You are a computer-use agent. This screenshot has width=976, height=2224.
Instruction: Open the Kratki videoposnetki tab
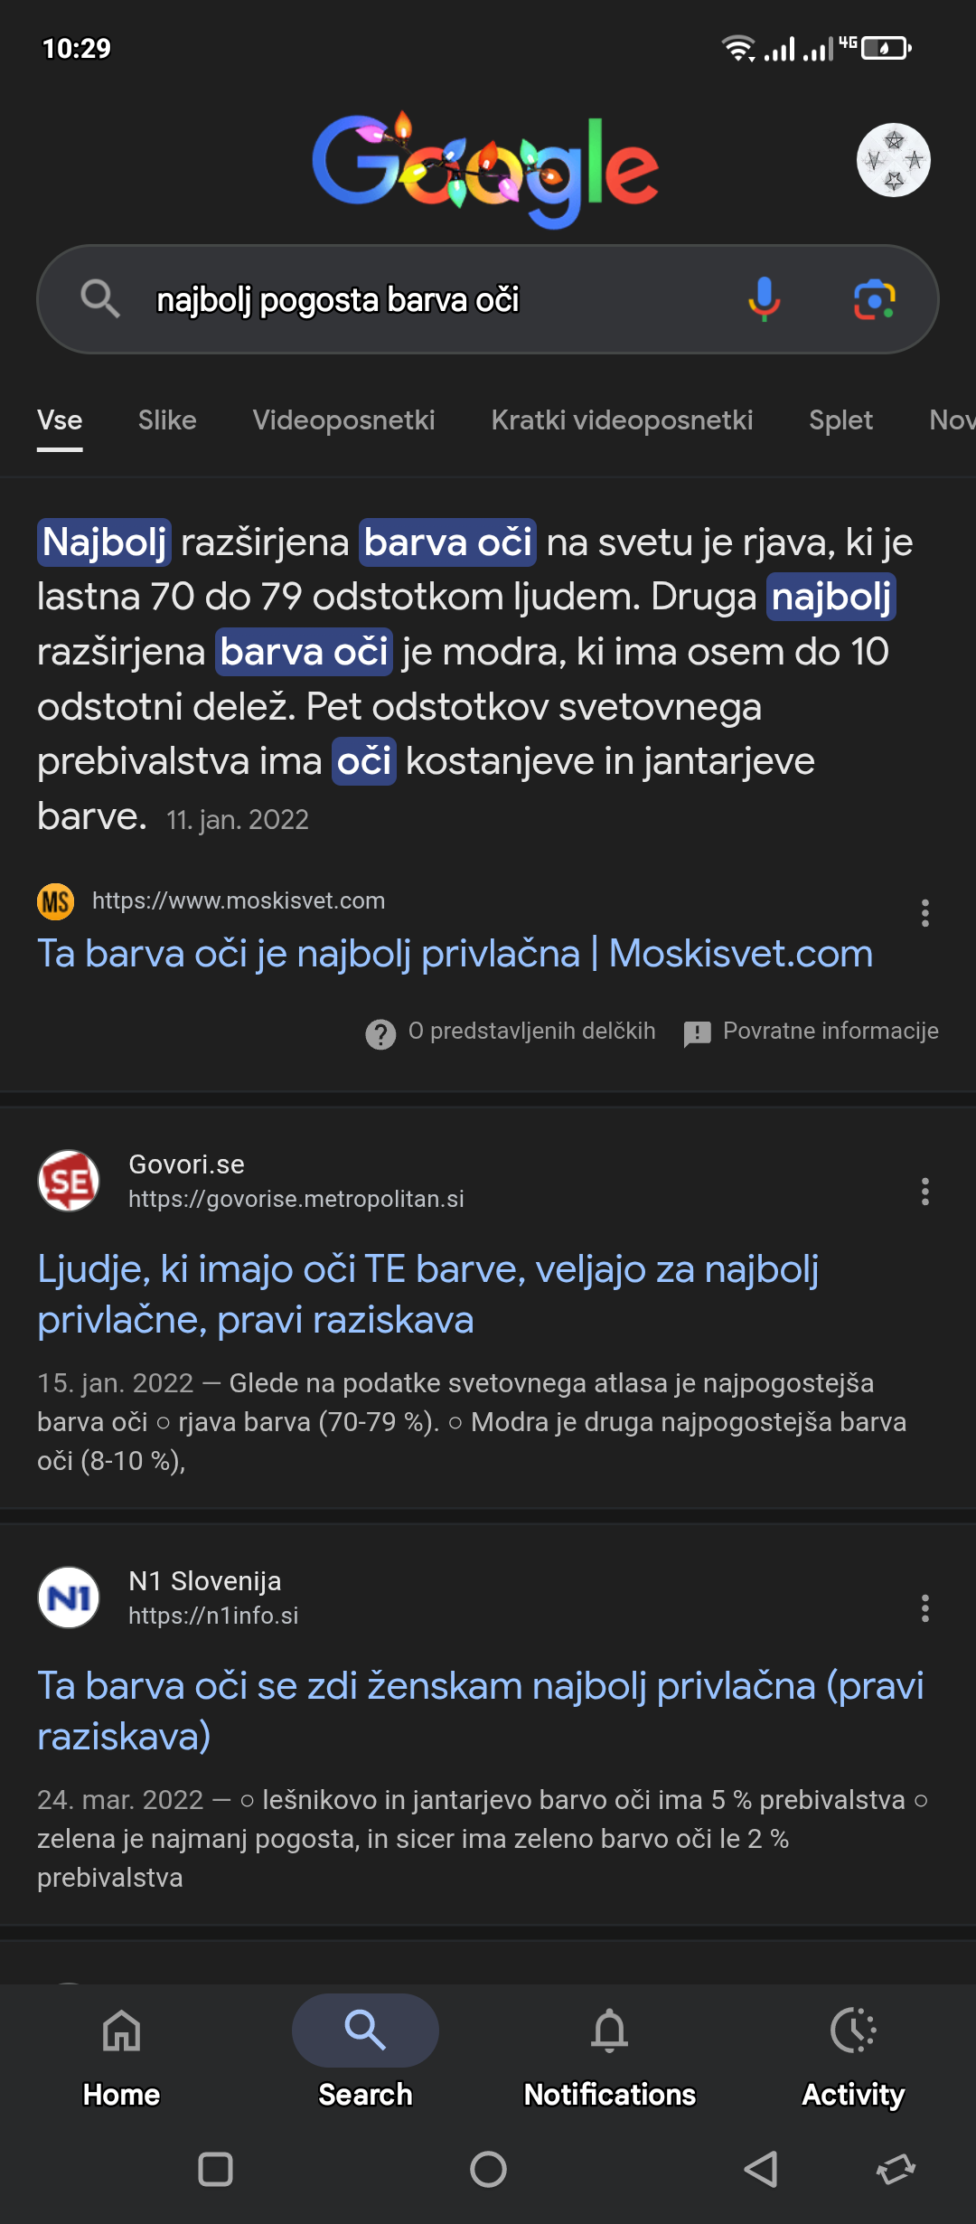click(622, 420)
